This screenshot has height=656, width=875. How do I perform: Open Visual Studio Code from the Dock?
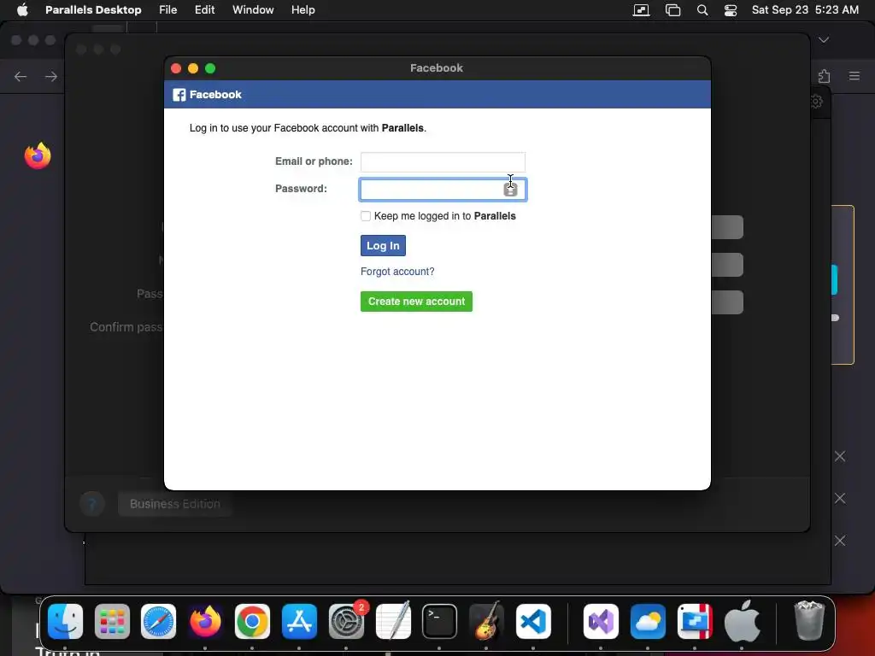coord(533,622)
